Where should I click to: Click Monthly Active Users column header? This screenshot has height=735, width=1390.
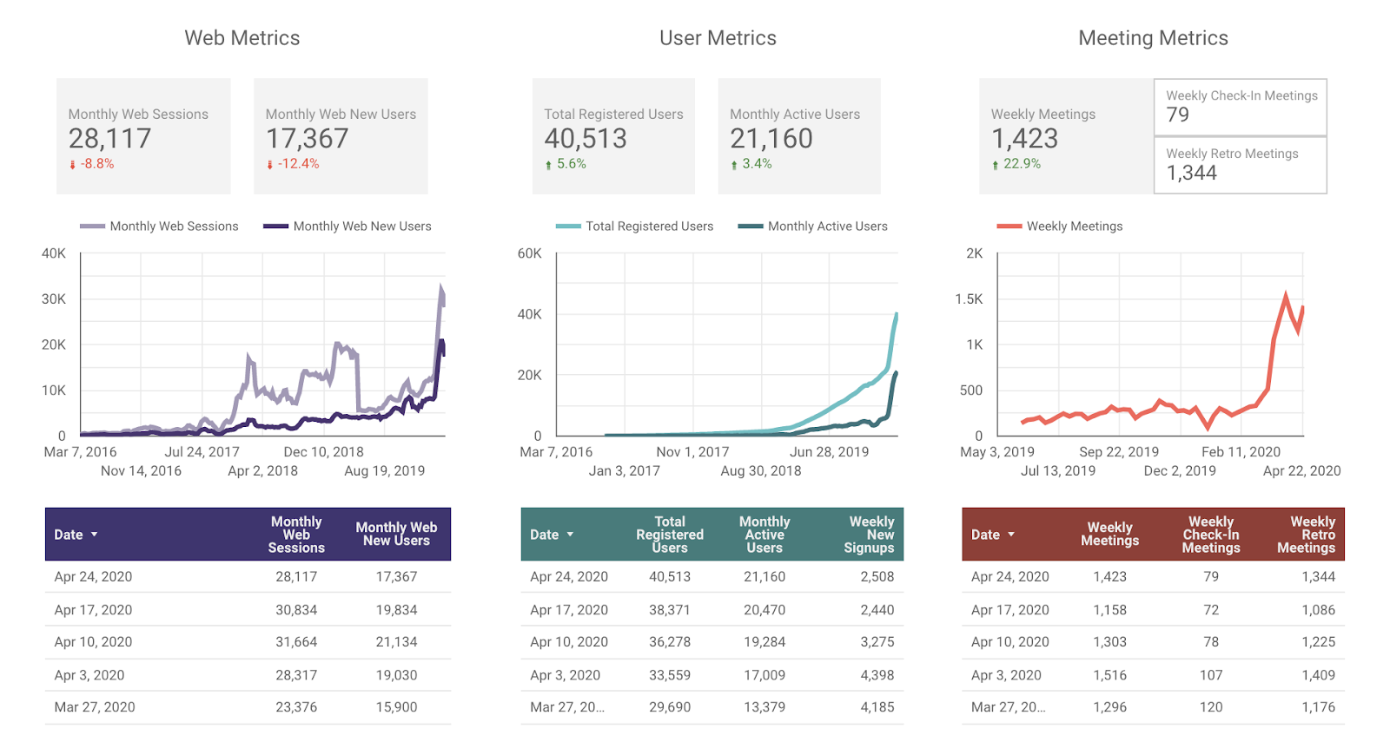point(764,535)
